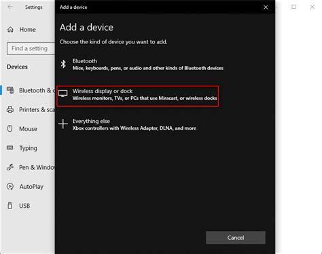Go back in Settings window
This screenshot has width=322, height=254.
tap(10, 7)
